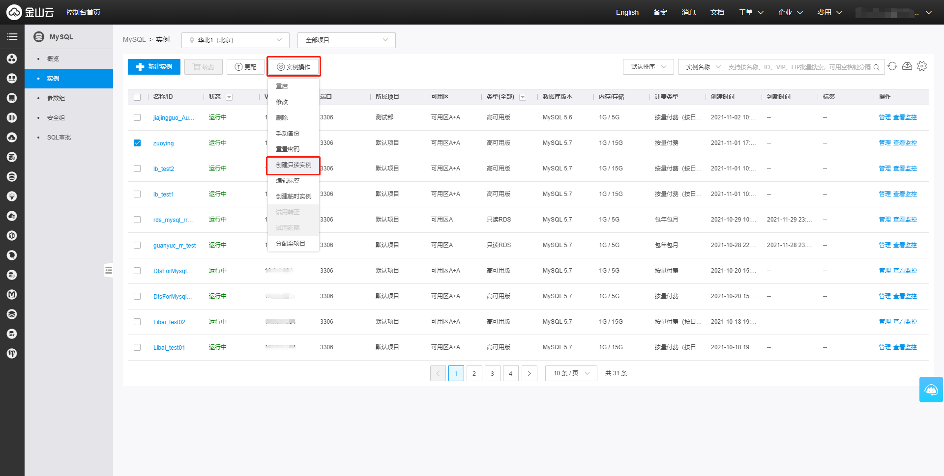Collapse the sidebar using the panel toggle icon
944x476 pixels.
(x=109, y=270)
